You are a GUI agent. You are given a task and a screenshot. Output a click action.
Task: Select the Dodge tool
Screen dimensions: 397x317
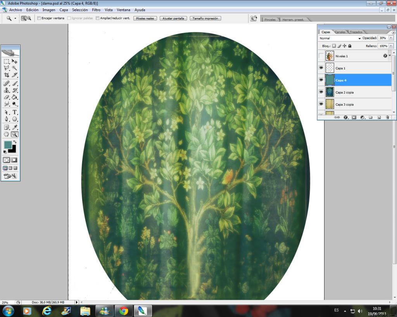point(14,104)
